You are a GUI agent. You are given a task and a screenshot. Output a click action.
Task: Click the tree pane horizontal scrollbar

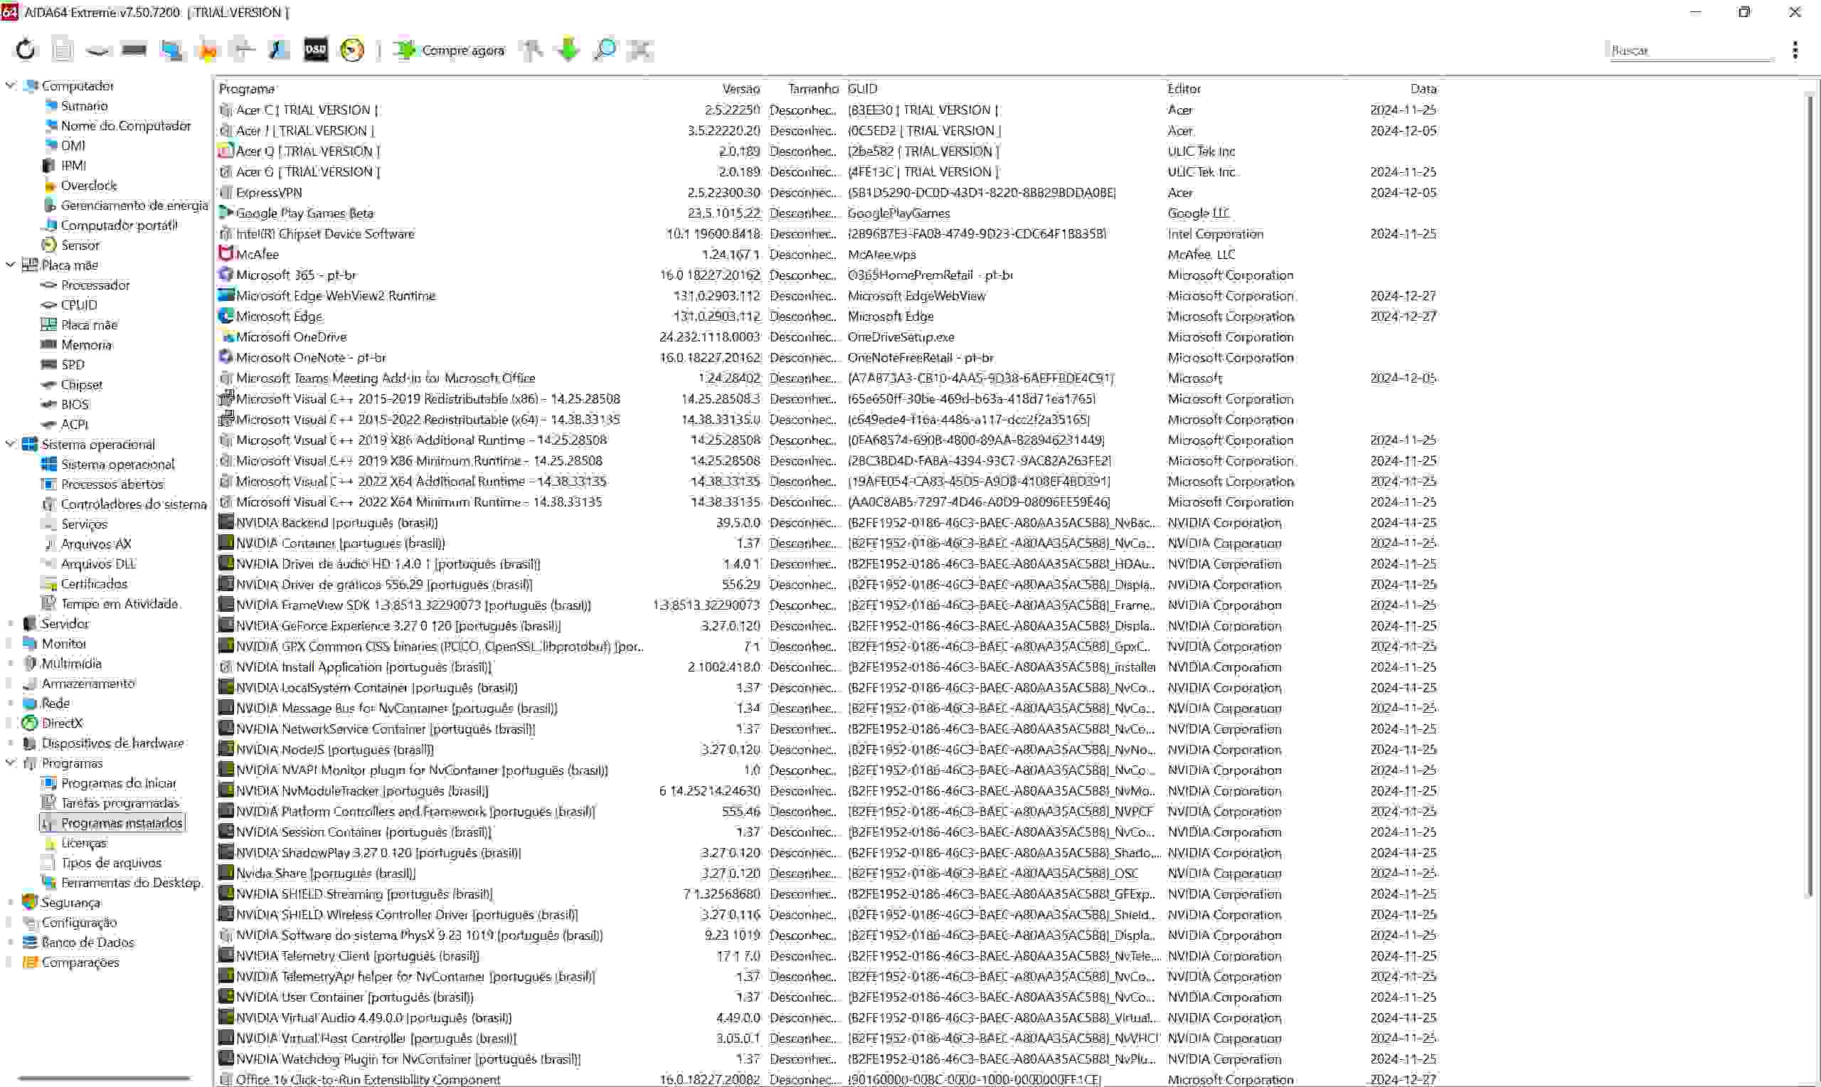coord(104,1078)
